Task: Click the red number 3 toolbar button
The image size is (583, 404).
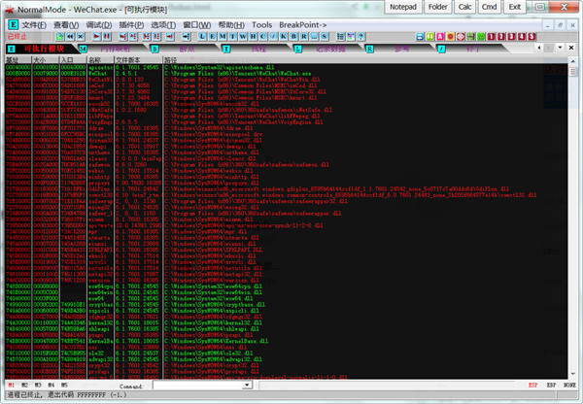Action: tap(512, 37)
